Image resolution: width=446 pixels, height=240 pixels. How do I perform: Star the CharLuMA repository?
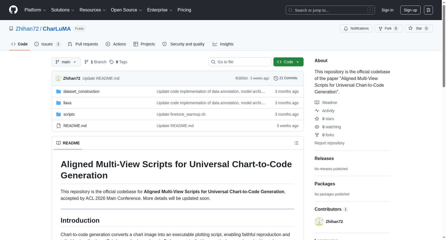[419, 28]
